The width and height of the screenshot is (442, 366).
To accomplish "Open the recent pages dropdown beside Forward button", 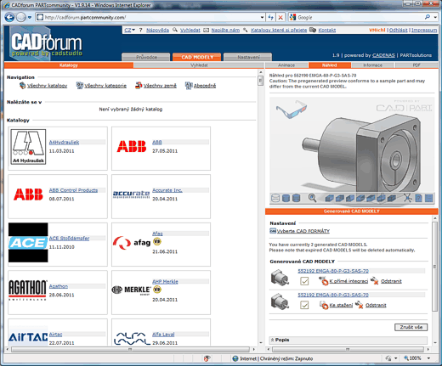I will tap(30, 18).
